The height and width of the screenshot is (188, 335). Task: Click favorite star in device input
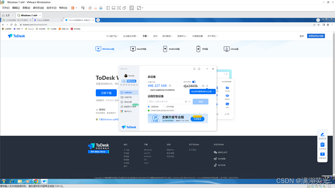(x=186, y=102)
